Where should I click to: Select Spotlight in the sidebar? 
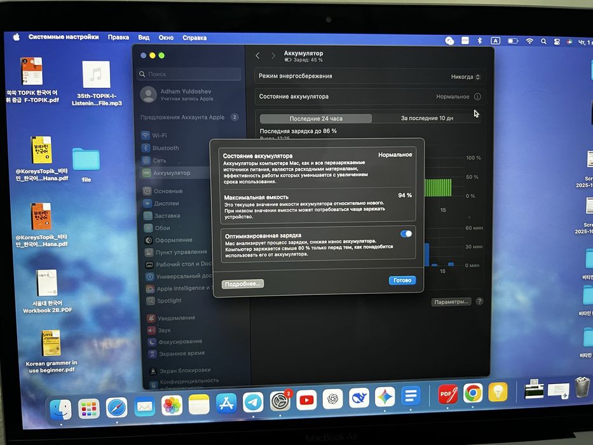coord(164,301)
